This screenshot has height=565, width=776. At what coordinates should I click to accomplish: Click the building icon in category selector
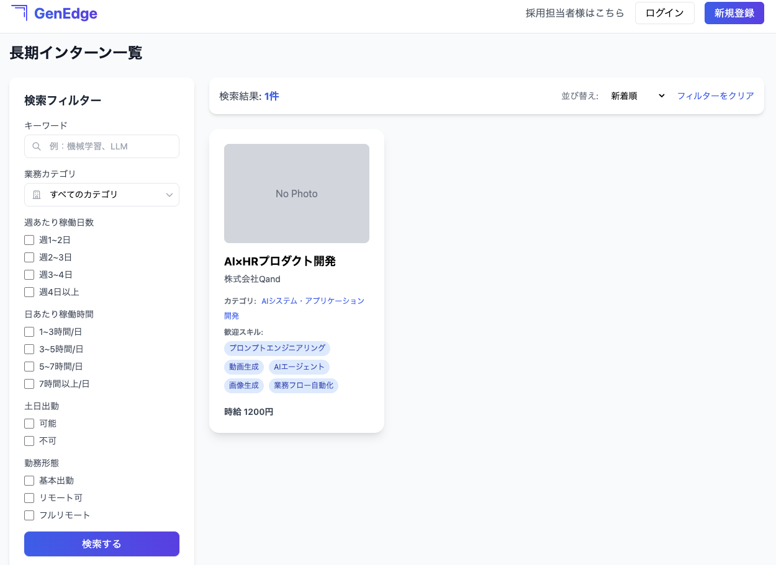coord(37,195)
